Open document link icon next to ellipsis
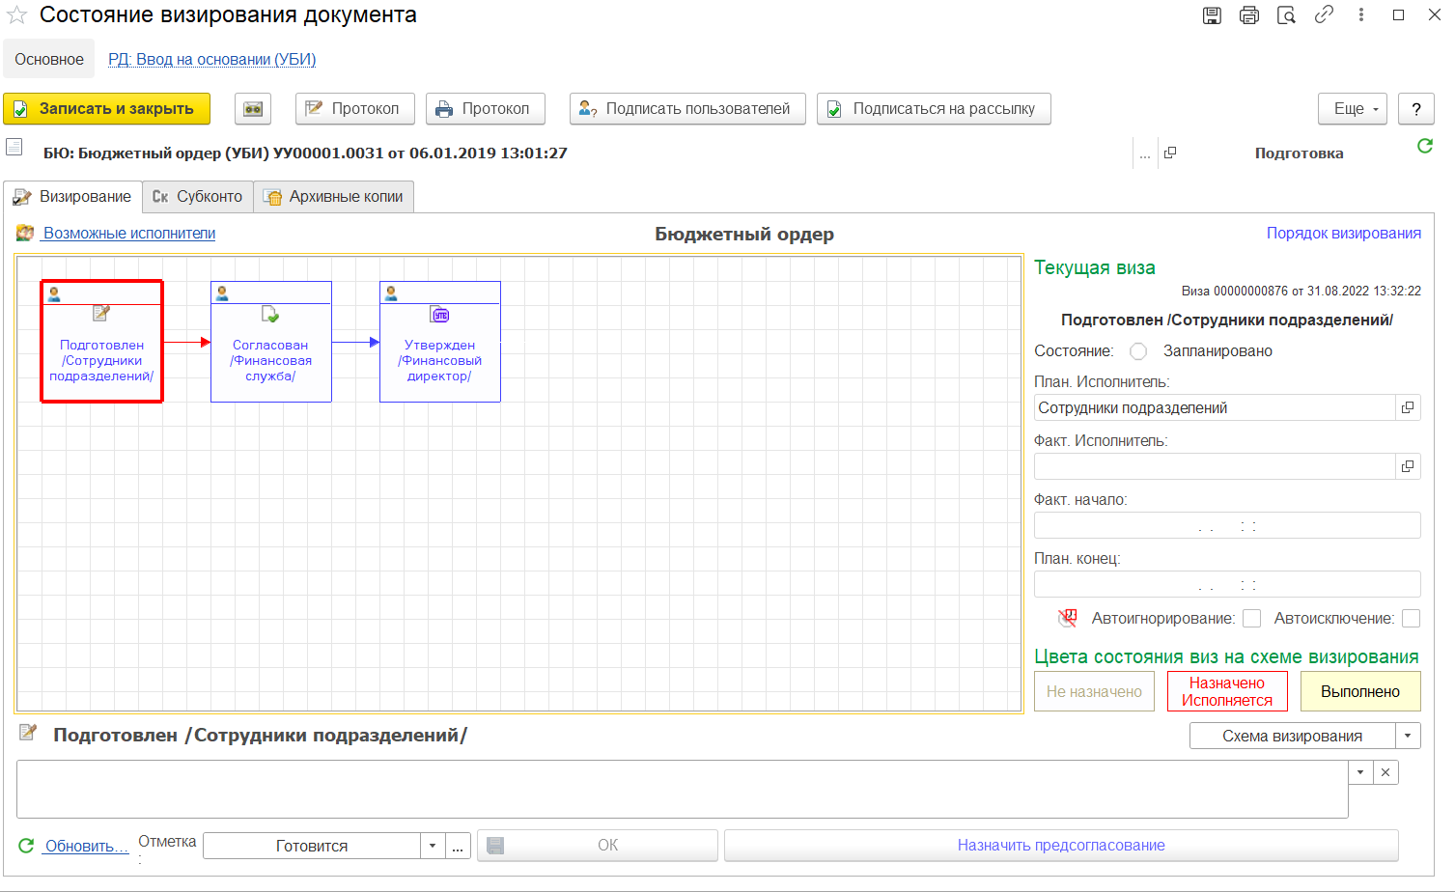 tap(1170, 153)
